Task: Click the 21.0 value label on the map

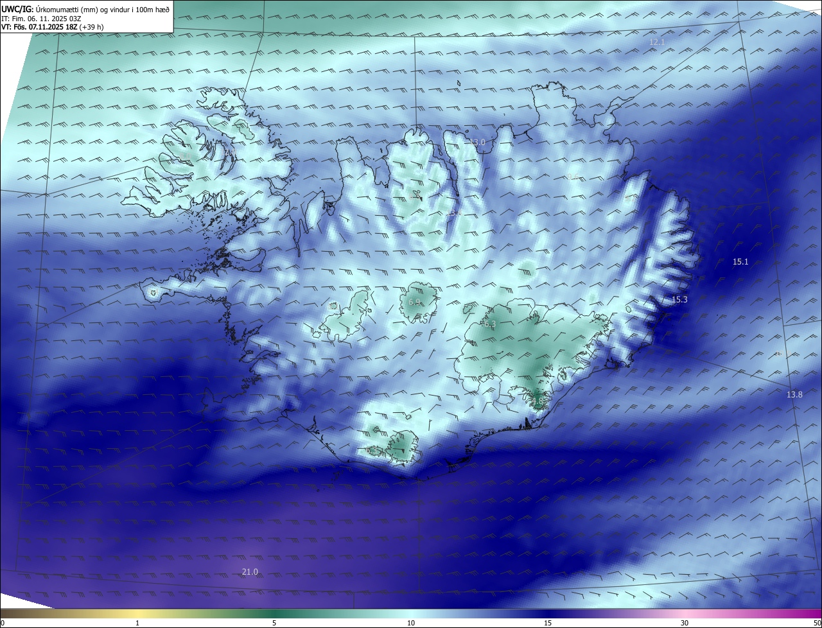Action: 250,572
